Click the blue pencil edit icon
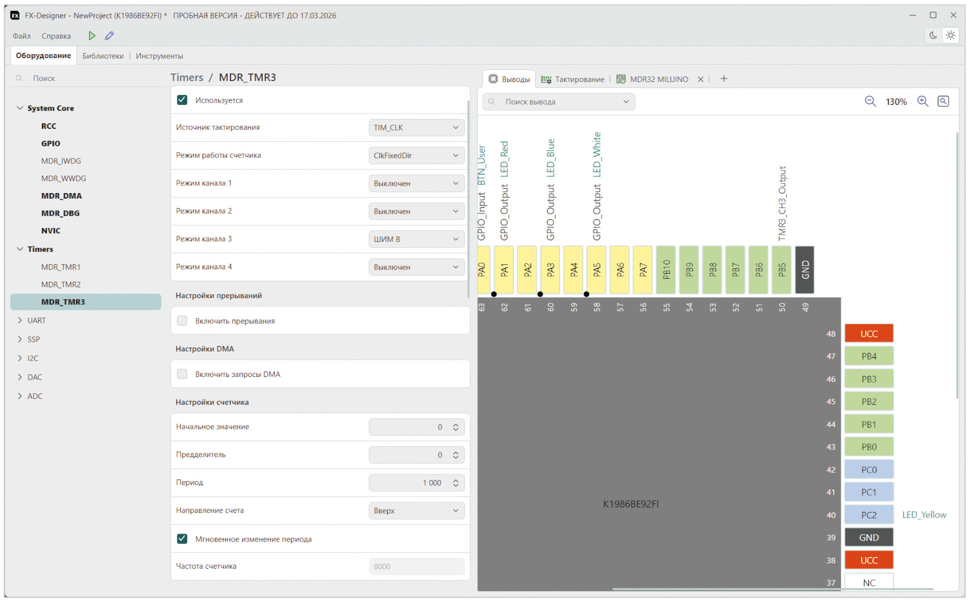Screen dimensions: 971x602 (x=109, y=36)
